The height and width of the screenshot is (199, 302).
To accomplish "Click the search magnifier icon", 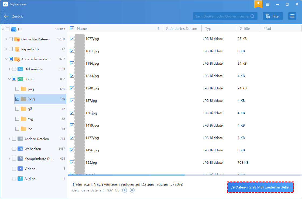I will coord(253,16).
